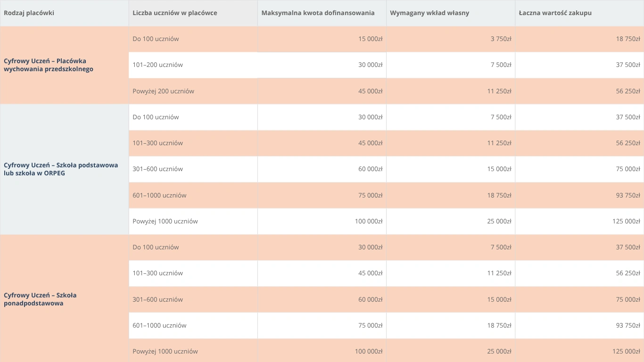This screenshot has width=644, height=362.
Task: Select primary school 301–600 uczniów contribution 15 000zł
Action: [451, 169]
